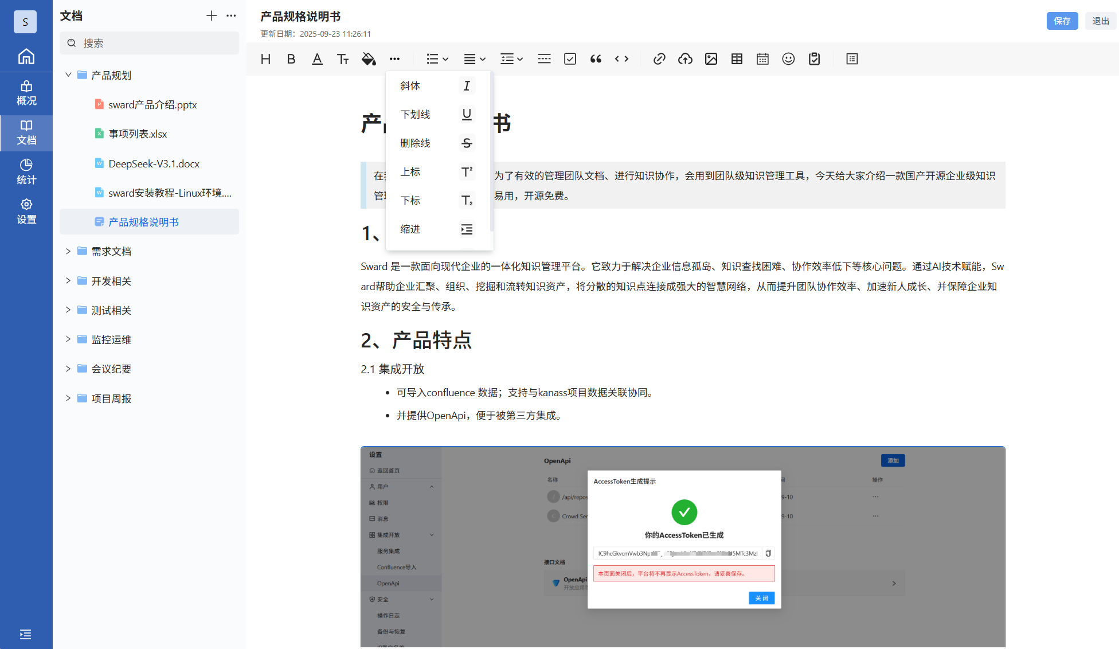
Task: Click the 退出 button
Action: (1100, 21)
